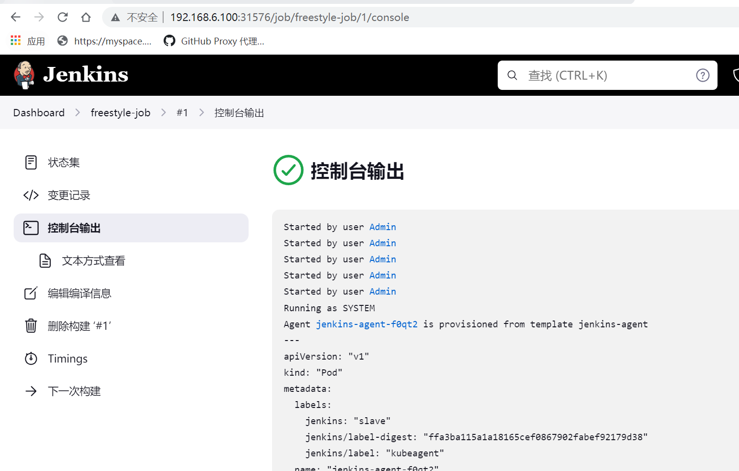Choose 删除构建 '#1' sidebar item
Image resolution: width=739 pixels, height=471 pixels.
click(x=131, y=326)
